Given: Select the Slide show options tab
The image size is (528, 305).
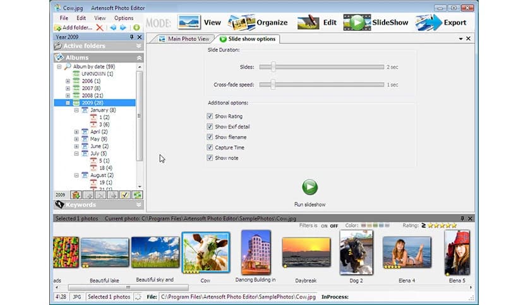Looking at the screenshot, I should pyautogui.click(x=248, y=39).
